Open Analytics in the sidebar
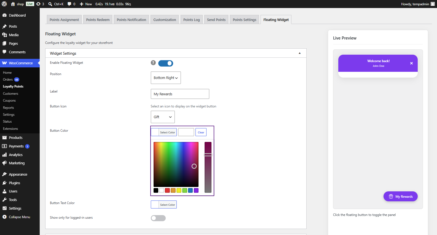437x235 pixels. [16, 155]
